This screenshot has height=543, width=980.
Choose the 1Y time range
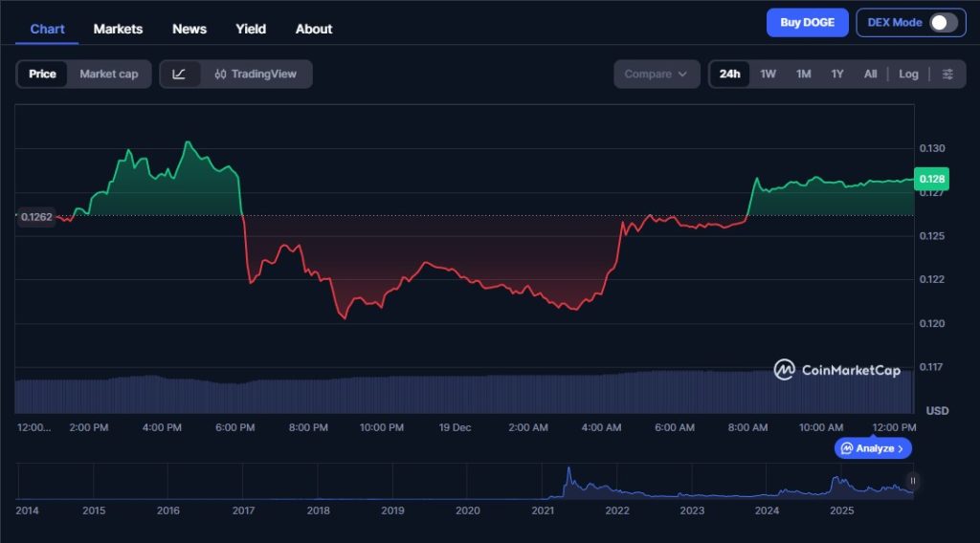[837, 74]
